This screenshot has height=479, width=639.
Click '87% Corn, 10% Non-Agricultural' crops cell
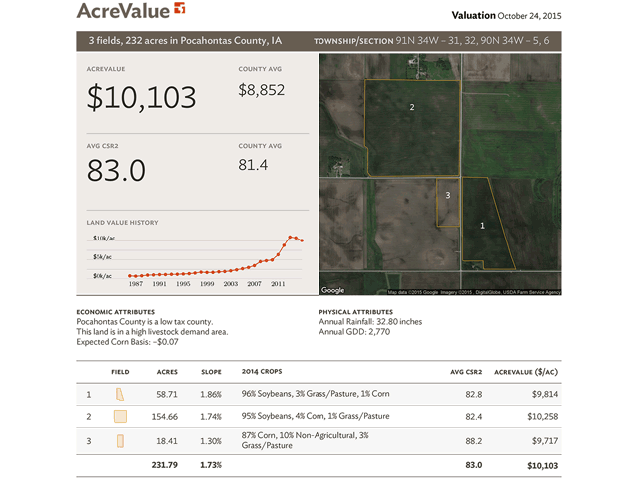click(x=305, y=440)
